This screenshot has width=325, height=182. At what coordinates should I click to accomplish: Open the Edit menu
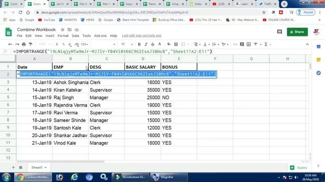coord(28,36)
